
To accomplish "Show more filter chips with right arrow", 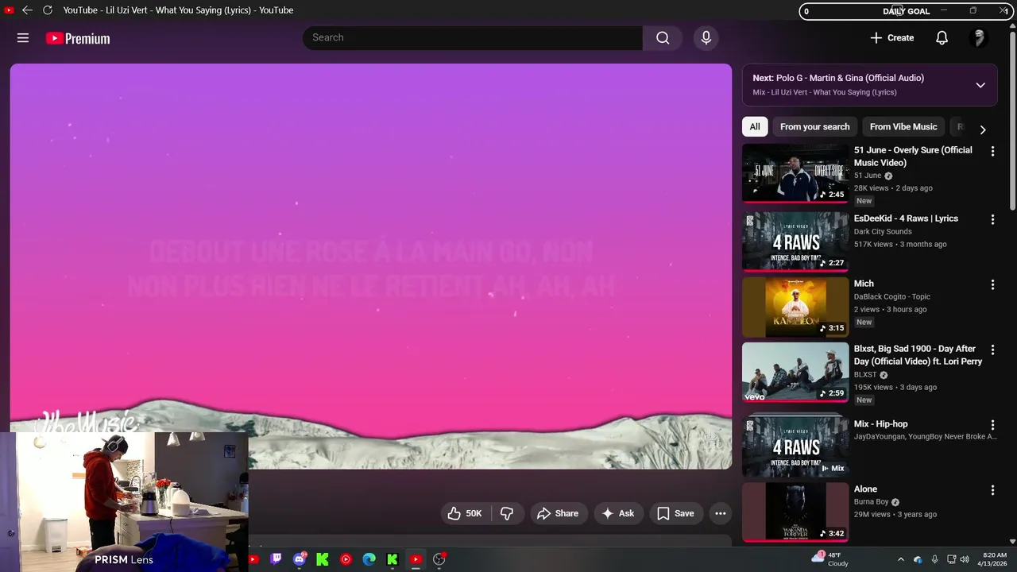I will coord(983,129).
